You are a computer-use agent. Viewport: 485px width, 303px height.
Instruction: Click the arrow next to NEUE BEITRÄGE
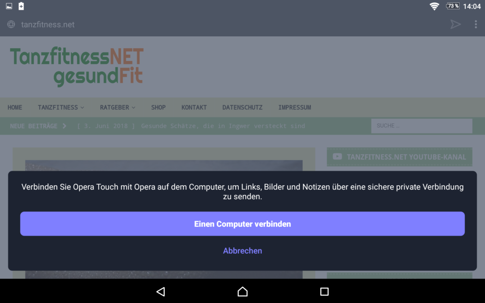point(65,126)
